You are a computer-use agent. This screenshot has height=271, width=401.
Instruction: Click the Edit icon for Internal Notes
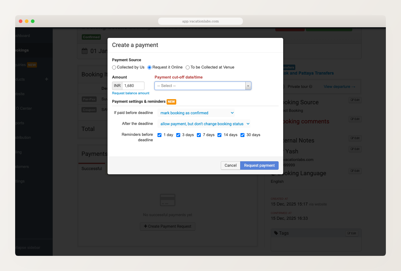[x=355, y=138]
